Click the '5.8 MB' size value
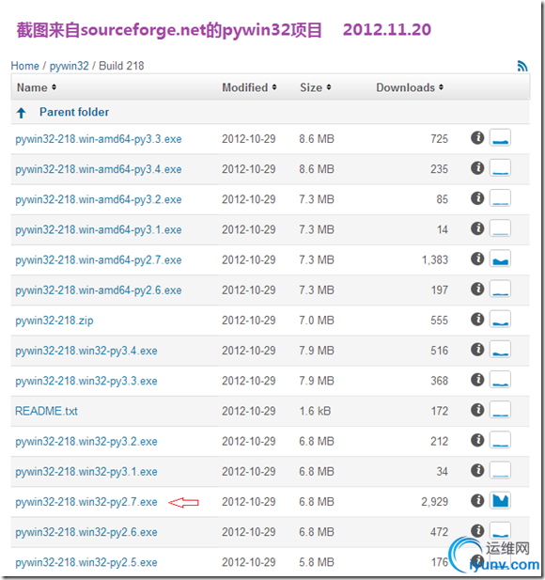545x580 pixels. click(317, 562)
